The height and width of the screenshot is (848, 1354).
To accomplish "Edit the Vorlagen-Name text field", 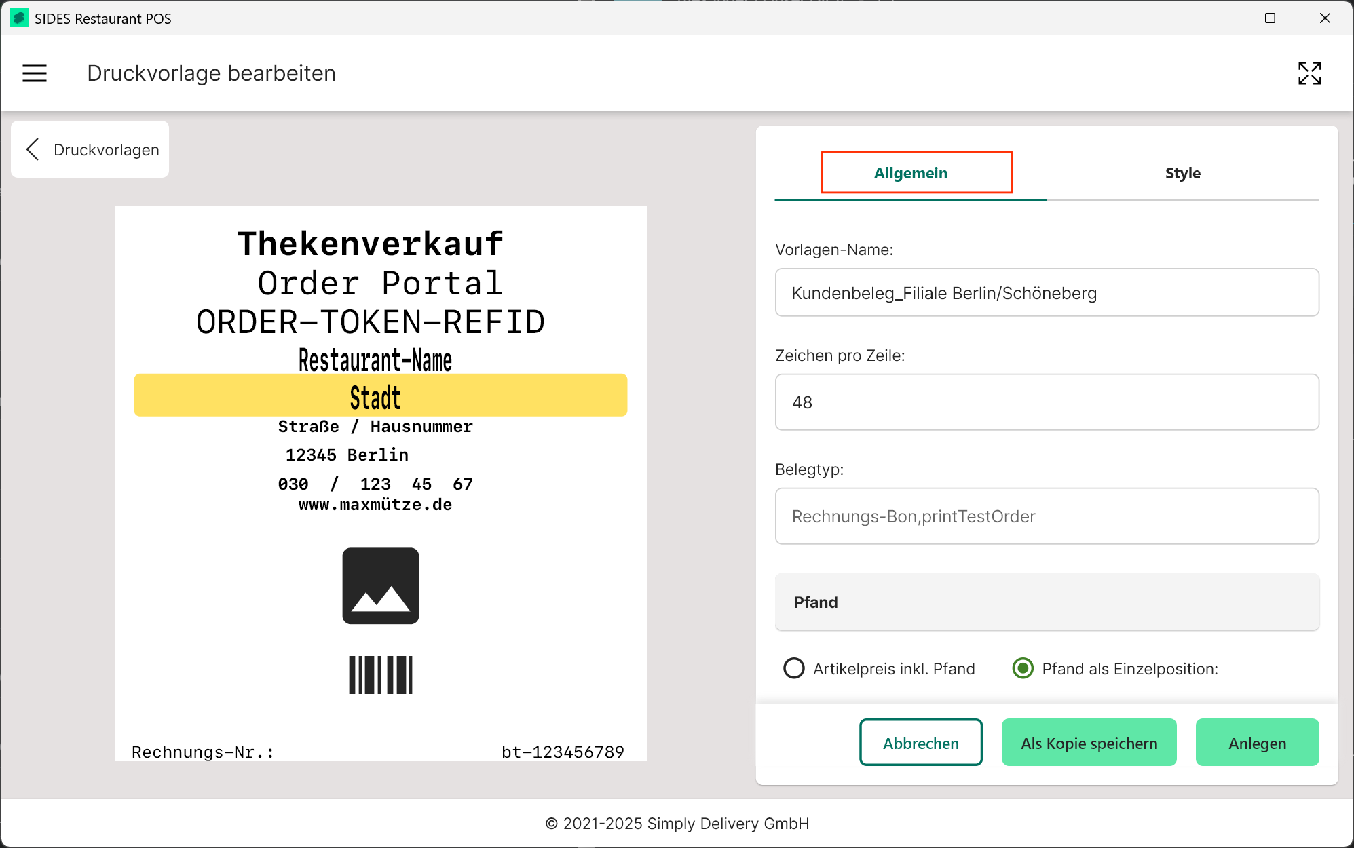I will (x=1047, y=293).
